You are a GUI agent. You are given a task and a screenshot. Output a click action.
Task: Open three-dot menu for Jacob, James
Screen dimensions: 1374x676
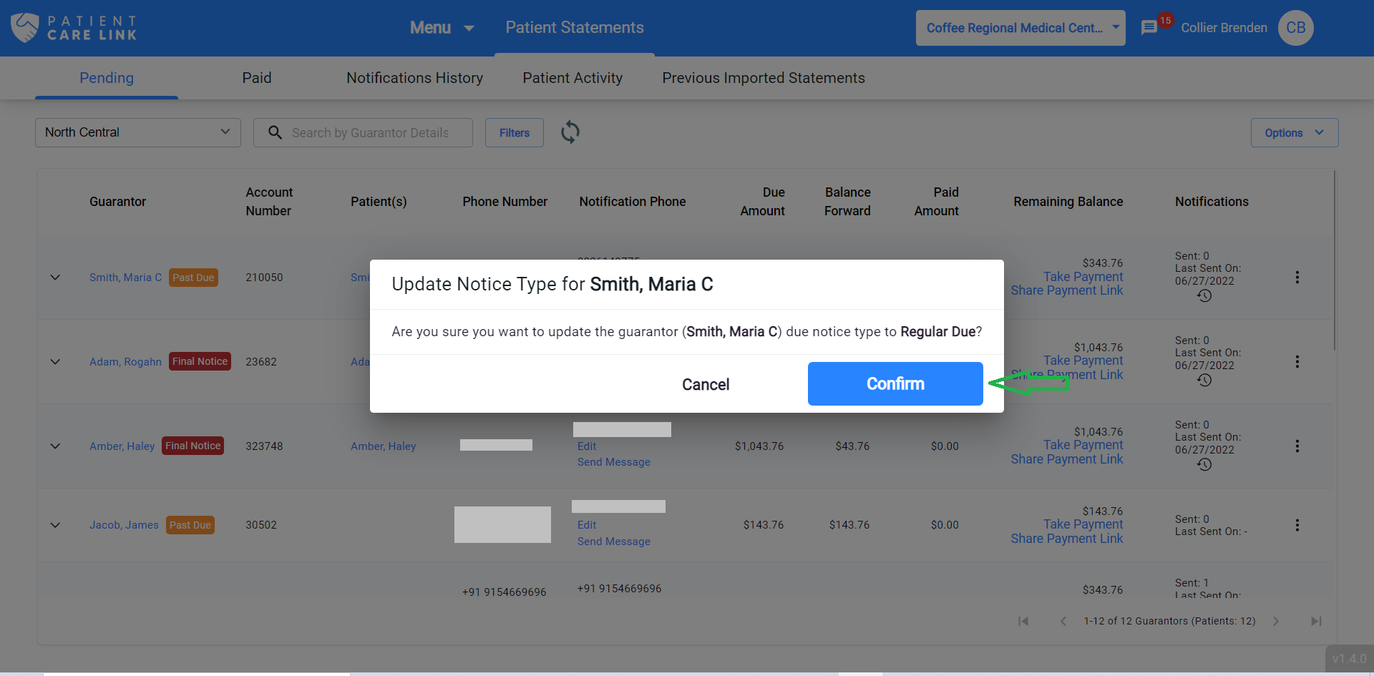(x=1297, y=525)
